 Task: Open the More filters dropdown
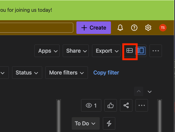point(66,73)
